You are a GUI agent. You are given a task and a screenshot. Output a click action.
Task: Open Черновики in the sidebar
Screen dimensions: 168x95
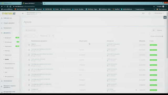[x=8, y=46]
